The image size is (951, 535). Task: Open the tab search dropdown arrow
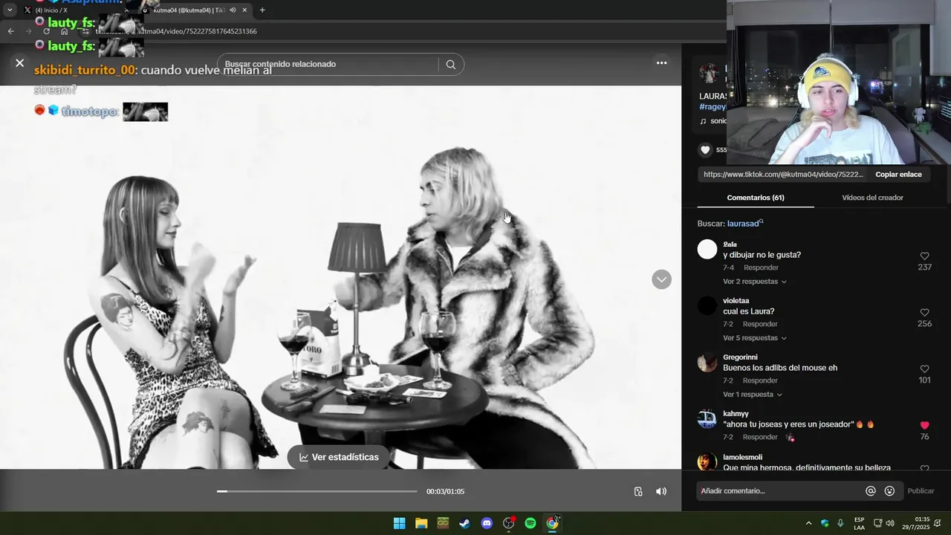coord(10,10)
